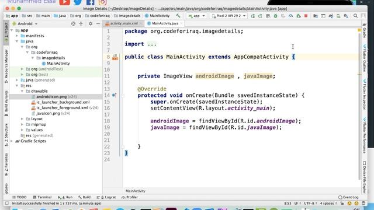Click the tool windows quick-access icon at the status bar's left end
Image resolution: width=374 pixels, height=210 pixels.
pyautogui.click(x=6, y=204)
